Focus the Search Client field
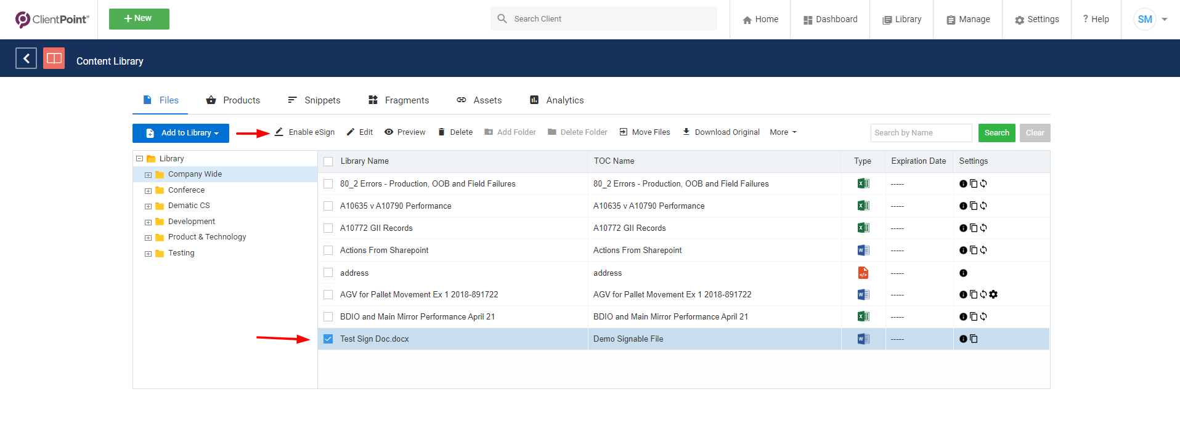This screenshot has width=1180, height=426. (x=604, y=18)
